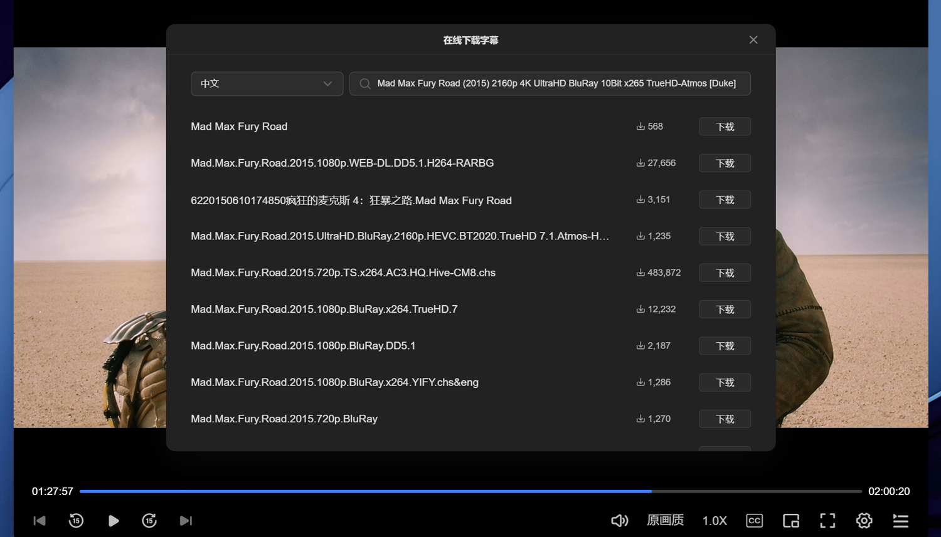Screen dimensions: 941x537
Task: Click the subtitle search magnifier icon
Action: click(364, 83)
